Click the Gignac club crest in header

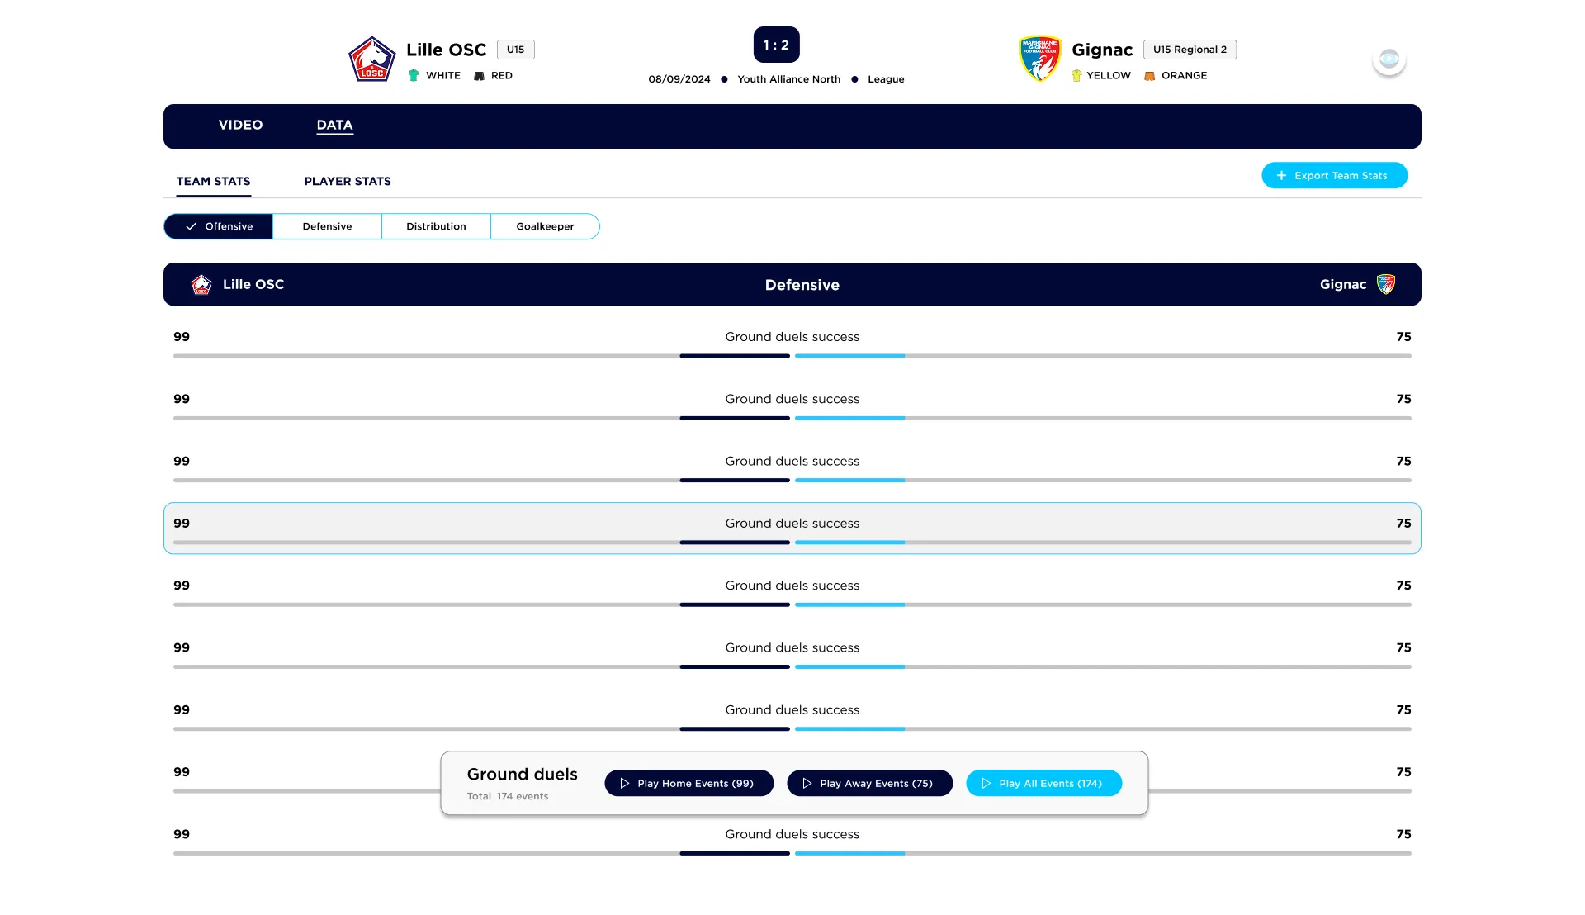tap(1040, 59)
